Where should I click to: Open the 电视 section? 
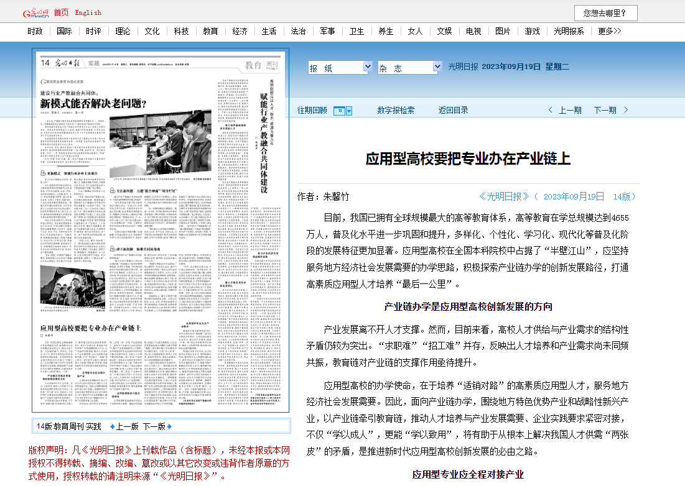click(x=473, y=31)
